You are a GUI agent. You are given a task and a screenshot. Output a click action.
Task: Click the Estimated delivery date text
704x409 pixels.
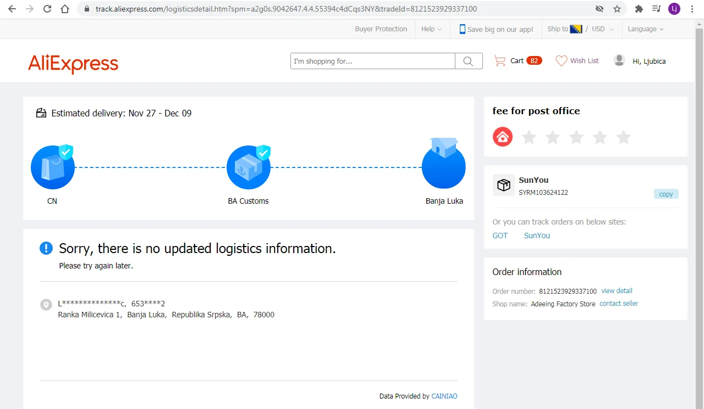pos(122,113)
